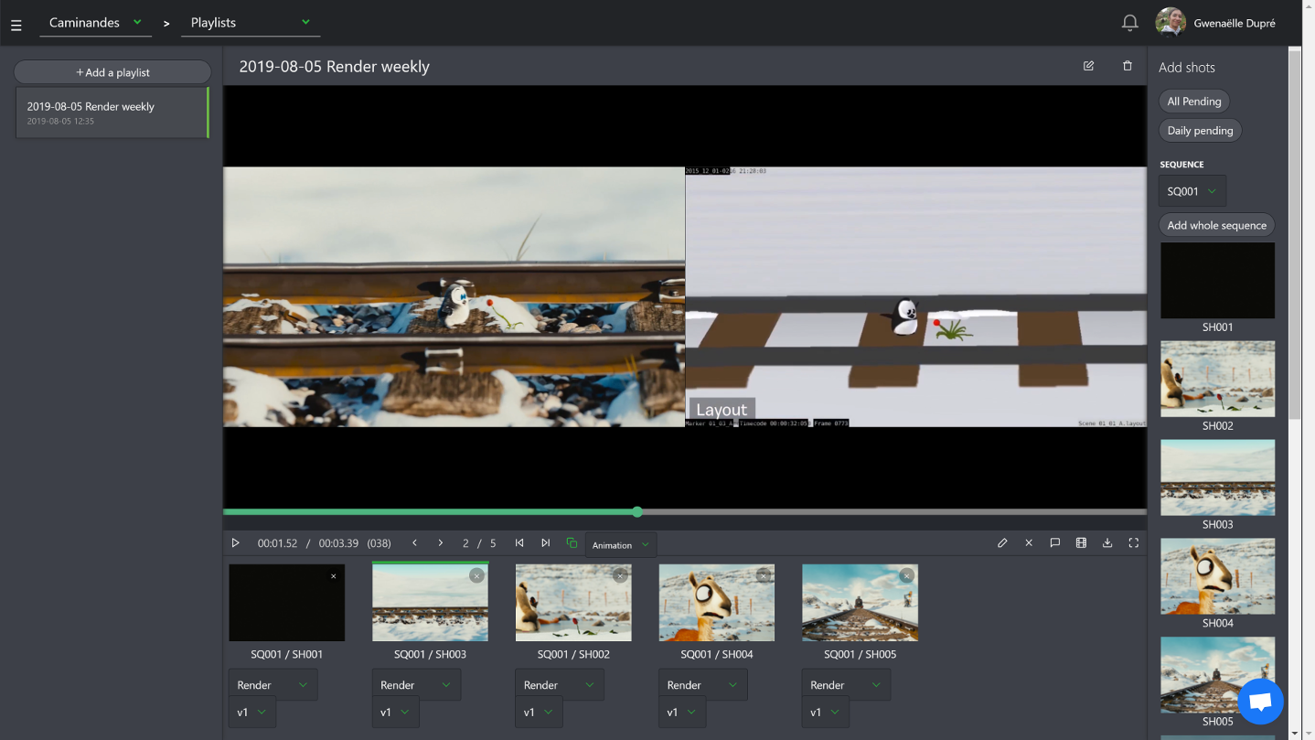
Task: Open the hamburger main menu
Action: [x=16, y=25]
